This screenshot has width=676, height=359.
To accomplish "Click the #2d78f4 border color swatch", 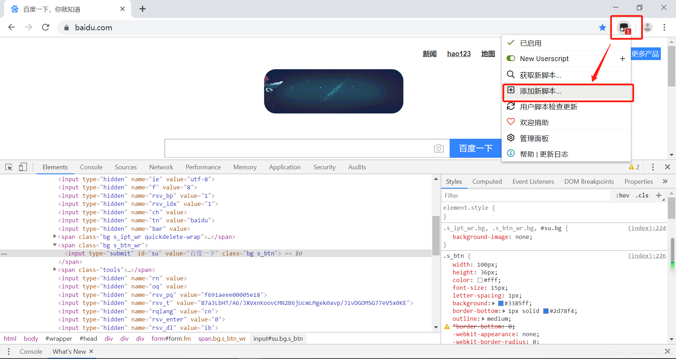I will pos(546,311).
